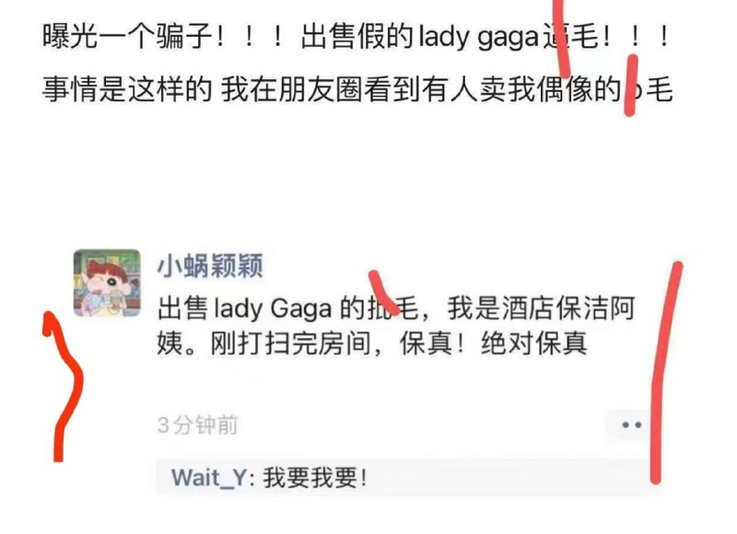
Task: Open the two-dot more options button
Action: (631, 425)
